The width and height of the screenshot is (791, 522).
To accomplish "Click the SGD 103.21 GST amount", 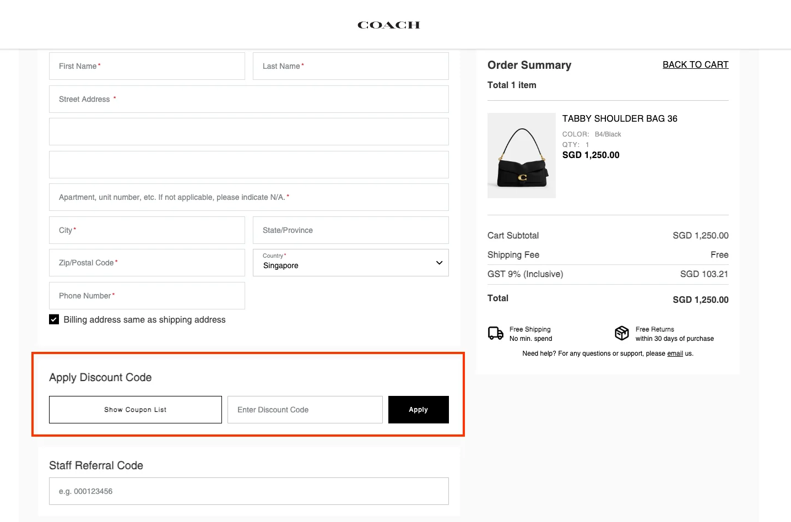I will (704, 274).
